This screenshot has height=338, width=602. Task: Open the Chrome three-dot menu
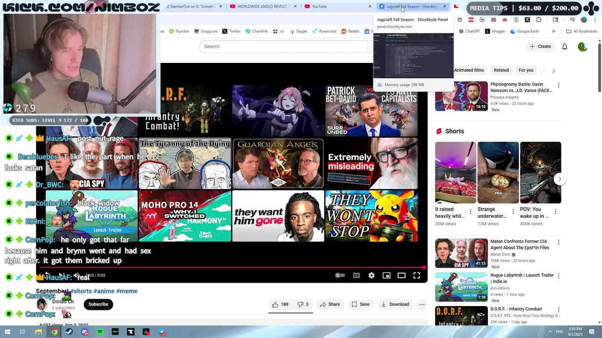coord(594,20)
